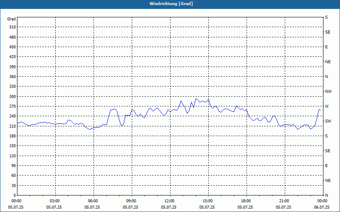Image resolution: width=340 pixels, height=212 pixels.
Task: Click the 05.07.25 date under 12:00
Action: (x=169, y=207)
